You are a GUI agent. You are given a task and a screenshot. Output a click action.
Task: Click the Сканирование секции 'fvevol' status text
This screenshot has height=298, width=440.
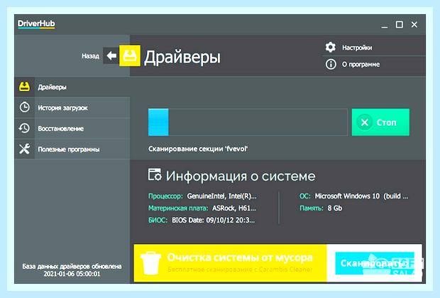point(198,149)
